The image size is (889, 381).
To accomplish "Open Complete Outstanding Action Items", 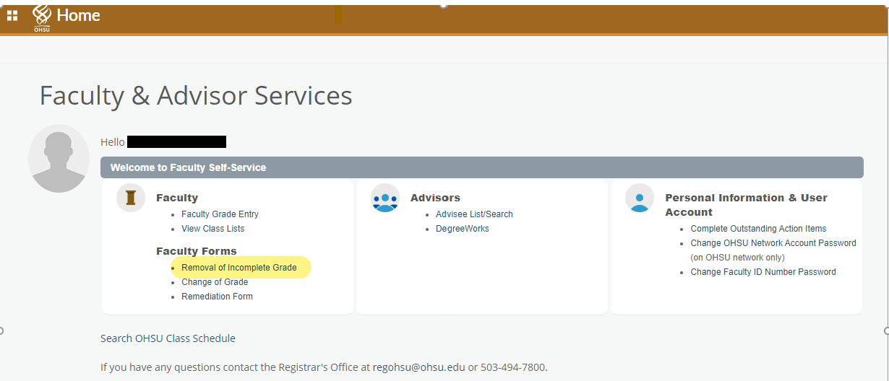I will pos(758,229).
